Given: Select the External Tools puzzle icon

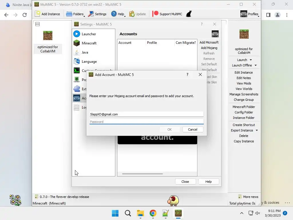Looking at the screenshot, I should (x=77, y=89).
